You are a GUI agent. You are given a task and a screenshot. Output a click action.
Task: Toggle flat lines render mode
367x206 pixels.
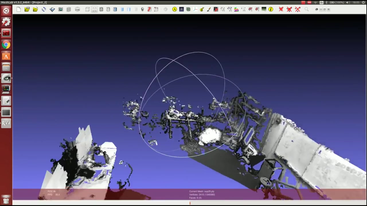click(115, 9)
